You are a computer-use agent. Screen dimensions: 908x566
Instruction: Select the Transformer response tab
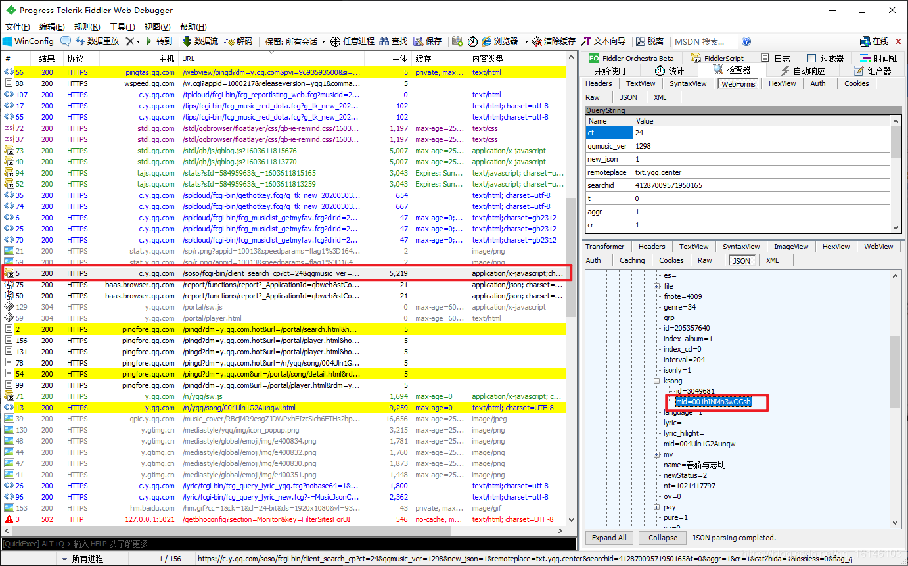(604, 247)
